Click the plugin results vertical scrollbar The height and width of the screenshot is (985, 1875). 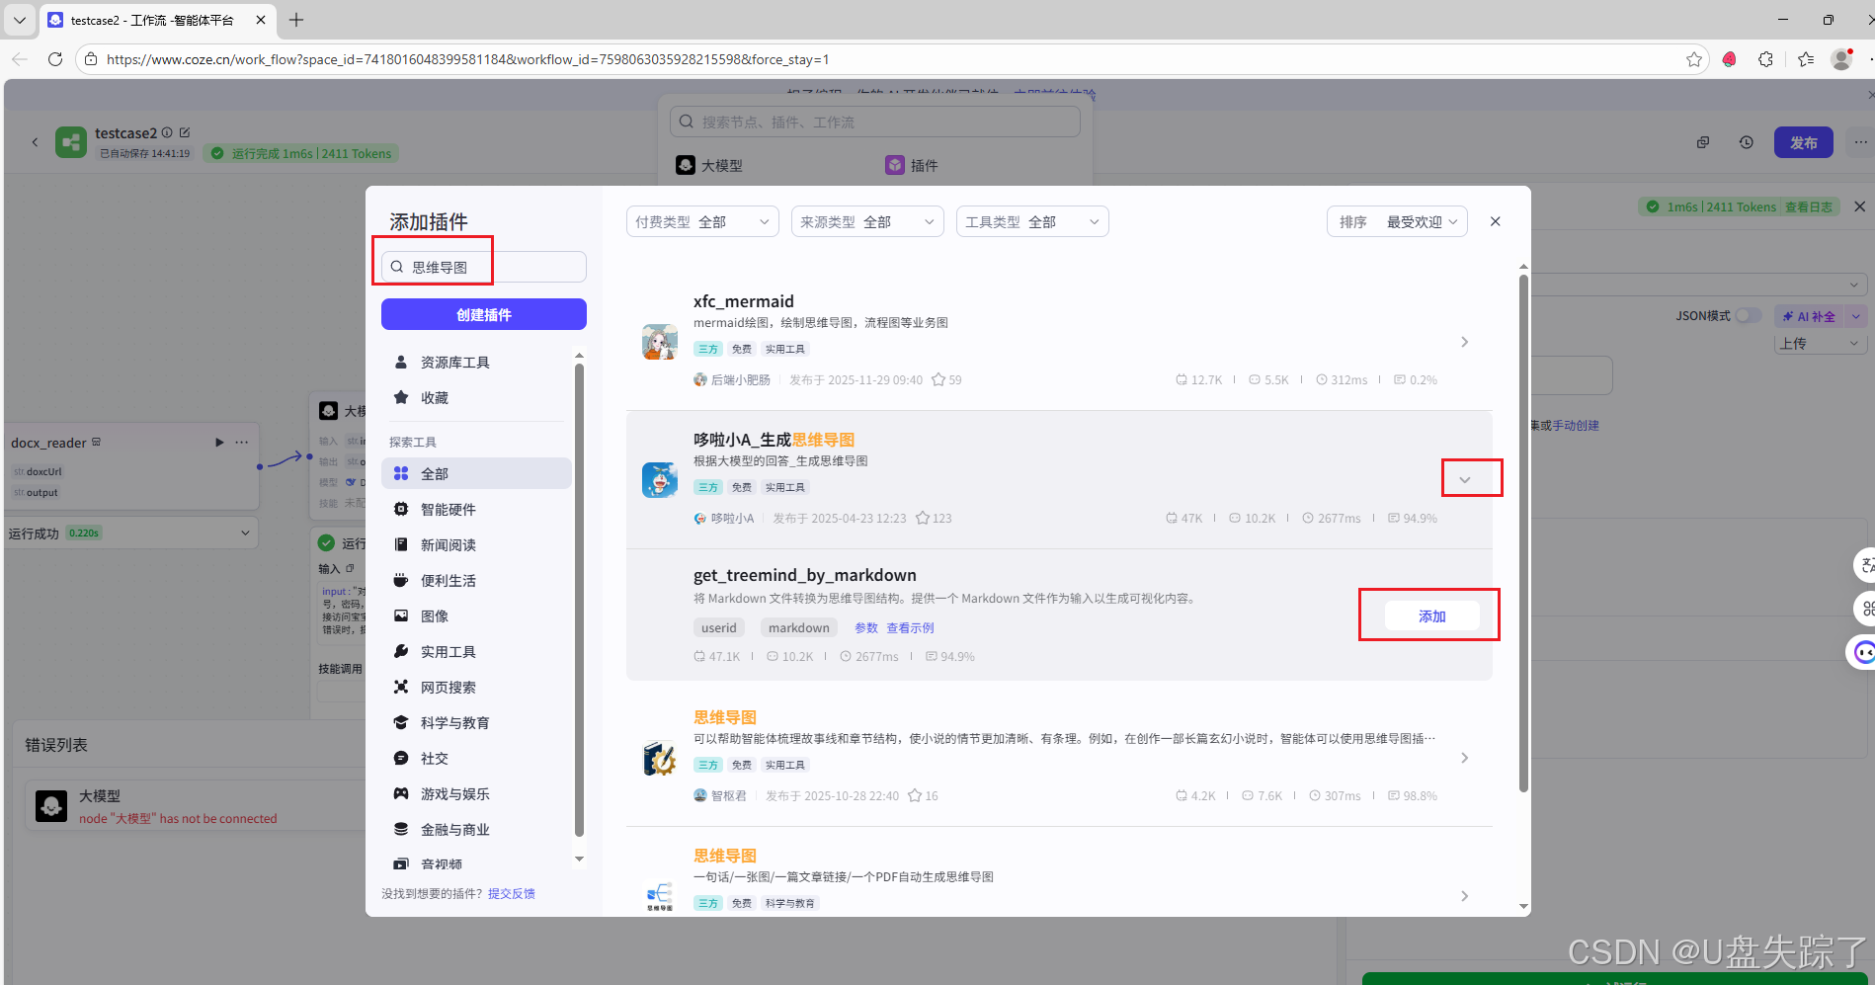[x=1523, y=534]
